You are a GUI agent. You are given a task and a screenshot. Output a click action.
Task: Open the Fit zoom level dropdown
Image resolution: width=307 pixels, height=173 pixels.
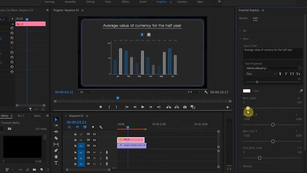[86, 92]
